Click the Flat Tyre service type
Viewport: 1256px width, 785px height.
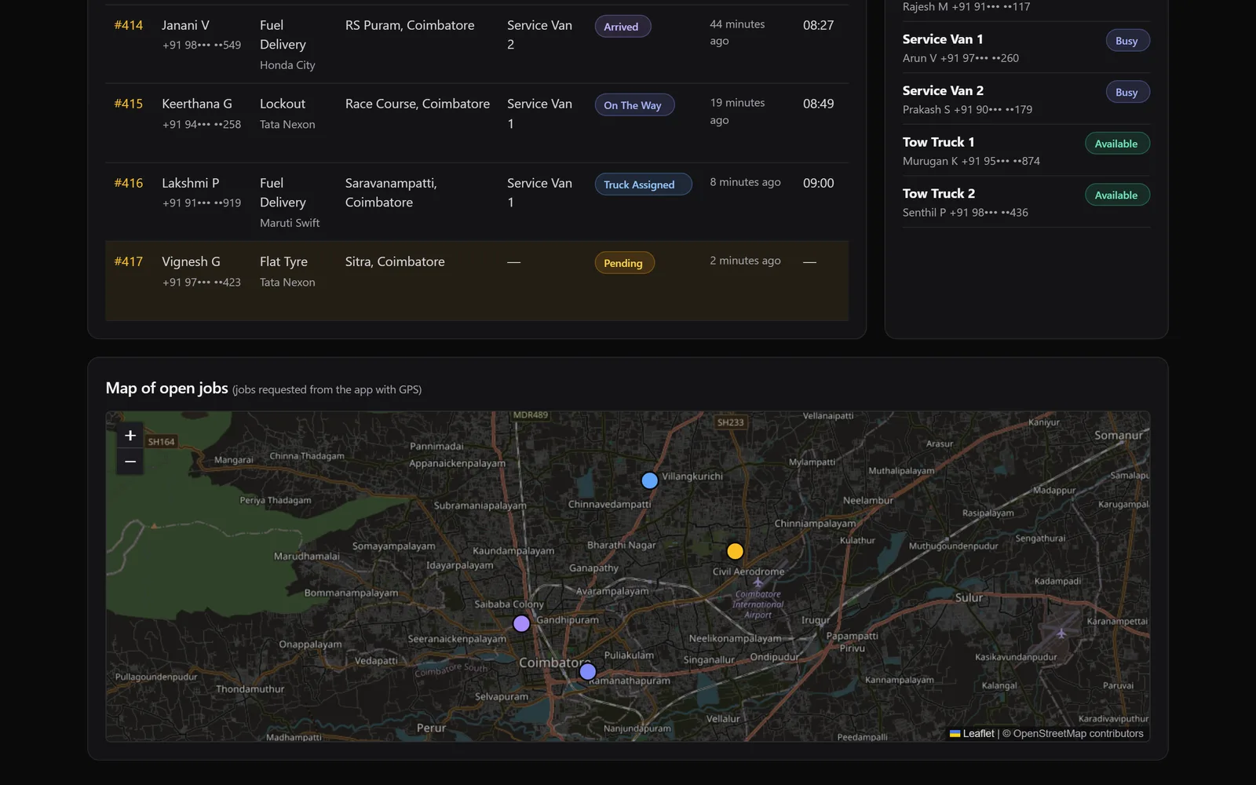[x=283, y=261]
